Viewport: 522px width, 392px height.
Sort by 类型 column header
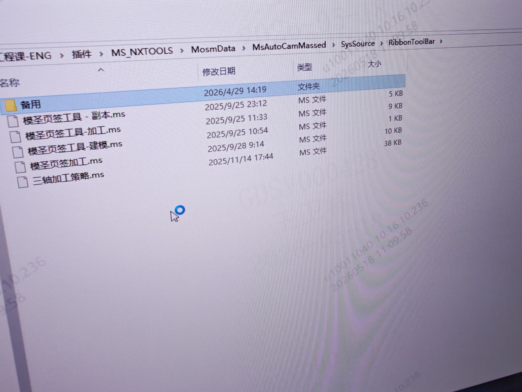pos(304,67)
